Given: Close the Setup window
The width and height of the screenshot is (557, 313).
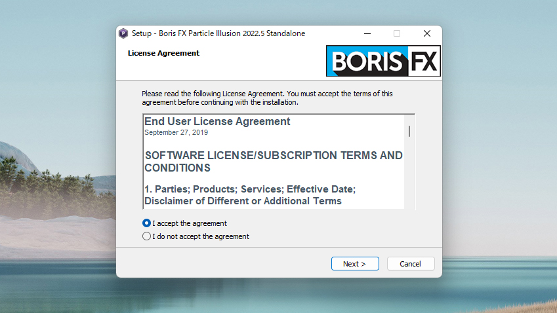Looking at the screenshot, I should 427,33.
